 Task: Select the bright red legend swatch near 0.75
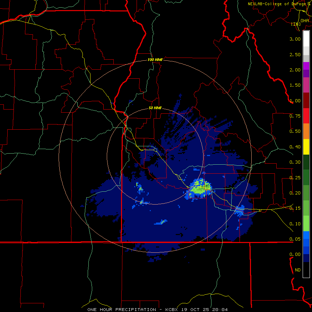pos(306,116)
